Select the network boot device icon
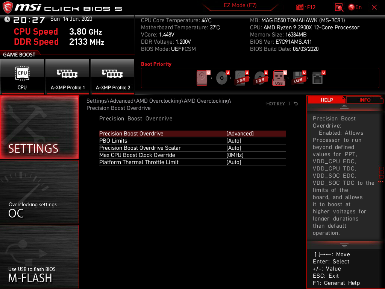 point(318,78)
